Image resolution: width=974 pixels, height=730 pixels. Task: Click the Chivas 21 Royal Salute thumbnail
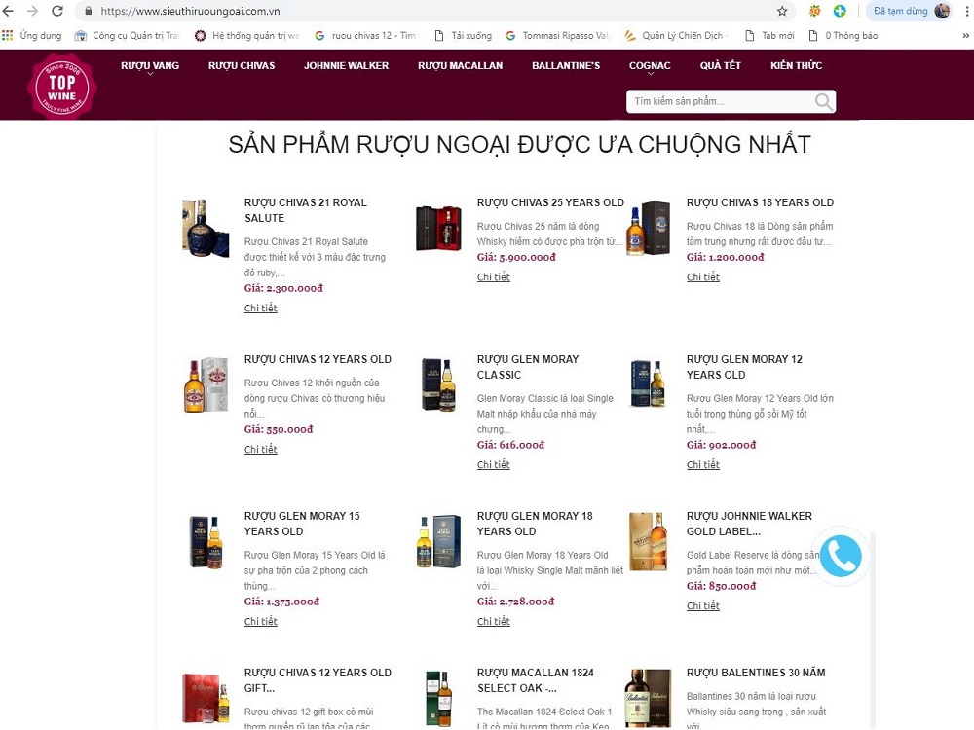(x=205, y=227)
